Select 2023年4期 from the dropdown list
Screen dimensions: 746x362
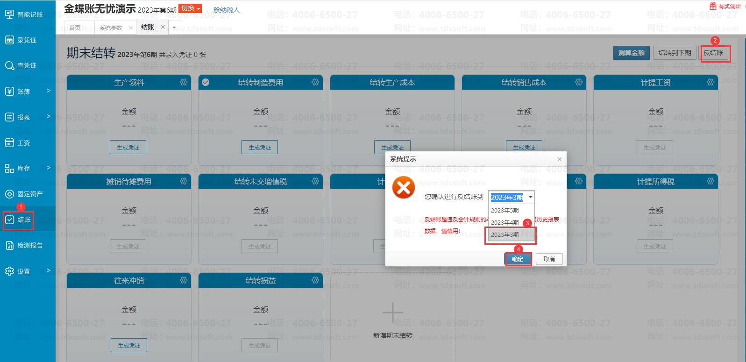click(x=505, y=222)
